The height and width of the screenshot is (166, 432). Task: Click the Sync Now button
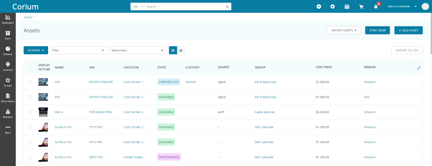click(378, 30)
